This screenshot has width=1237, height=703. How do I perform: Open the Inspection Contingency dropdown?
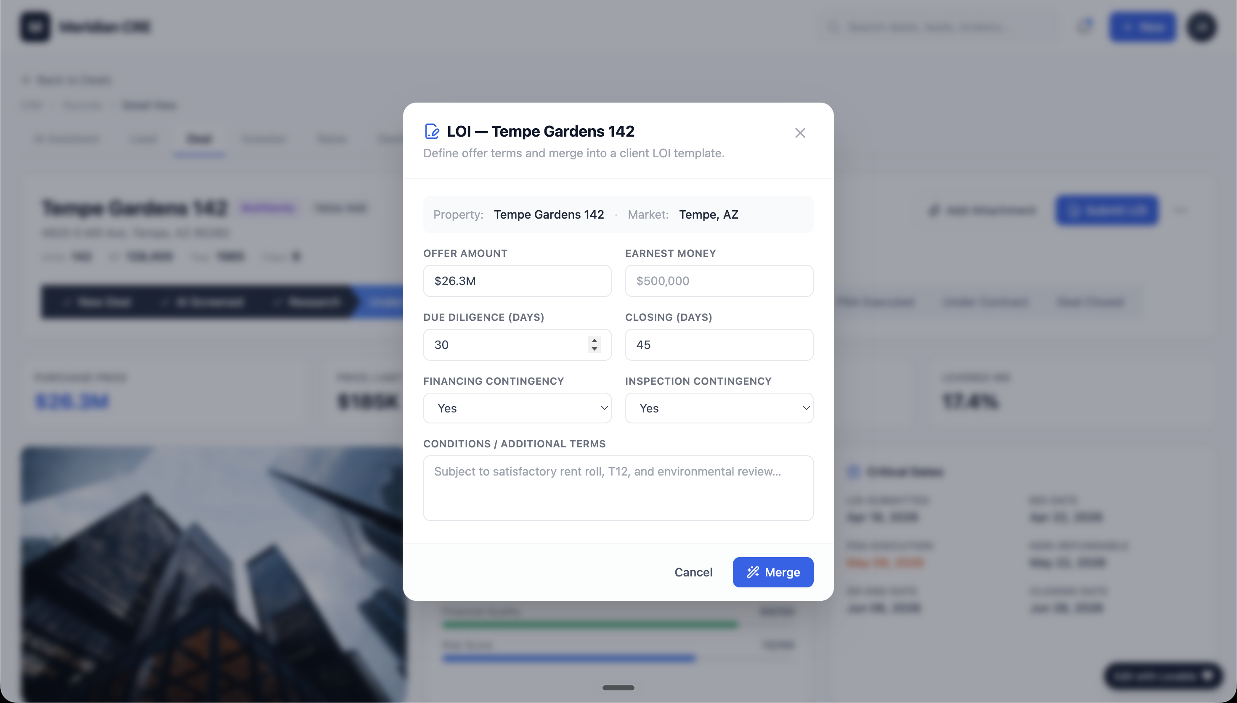point(719,408)
